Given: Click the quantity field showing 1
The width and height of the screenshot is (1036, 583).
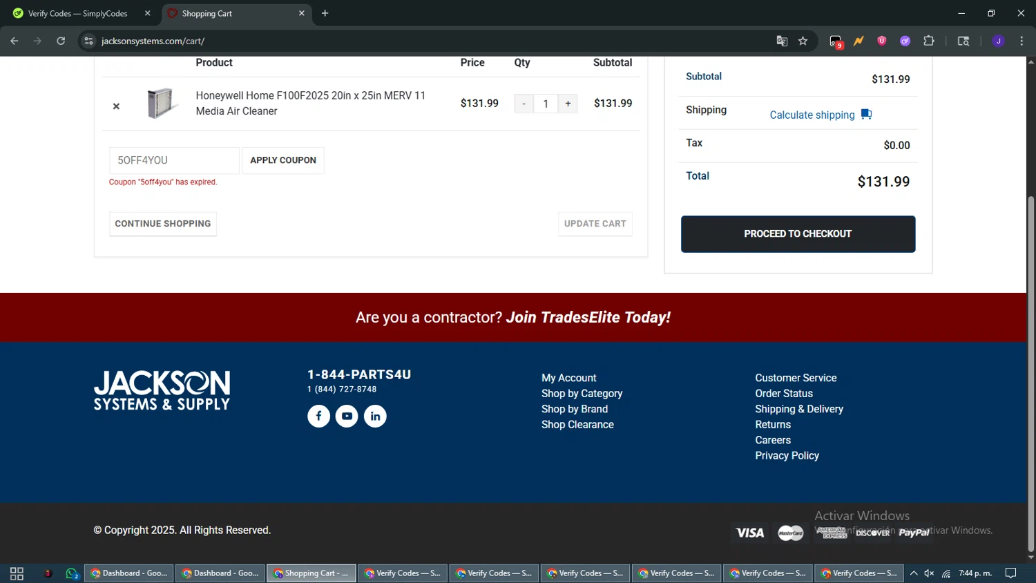Looking at the screenshot, I should pyautogui.click(x=546, y=104).
